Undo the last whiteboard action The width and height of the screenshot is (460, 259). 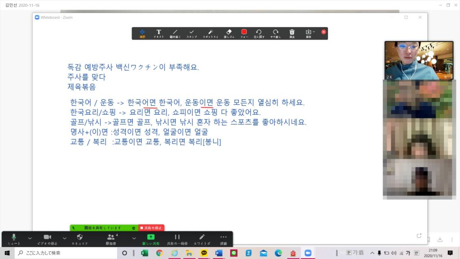click(x=259, y=33)
